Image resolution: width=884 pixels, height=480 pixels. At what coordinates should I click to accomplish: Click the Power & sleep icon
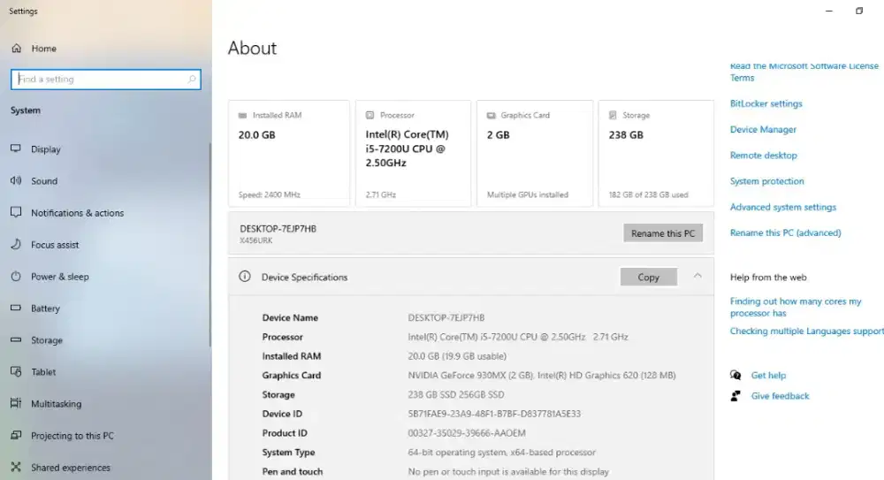[x=16, y=277]
